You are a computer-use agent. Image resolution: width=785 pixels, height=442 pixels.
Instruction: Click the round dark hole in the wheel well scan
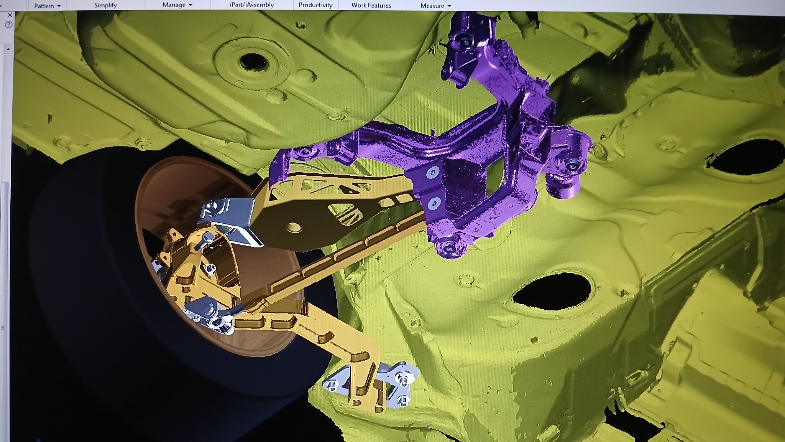pyautogui.click(x=253, y=61)
